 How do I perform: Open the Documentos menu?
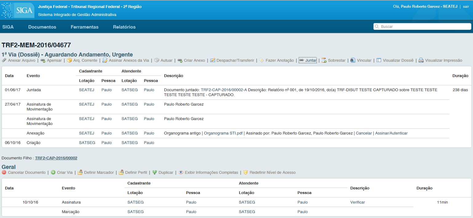coord(42,27)
